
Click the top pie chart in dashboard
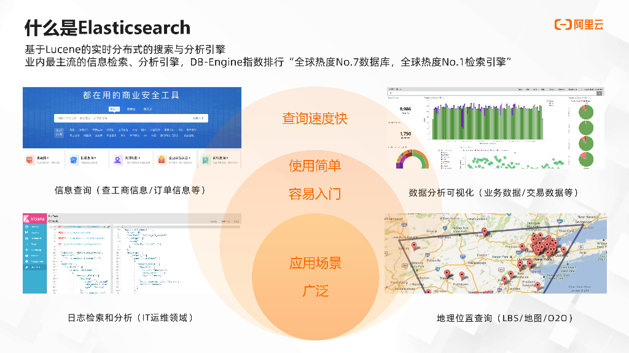[585, 112]
